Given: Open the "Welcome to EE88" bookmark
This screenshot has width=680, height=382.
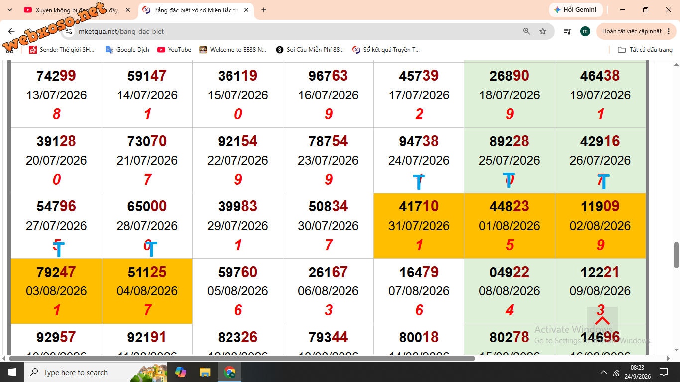Looking at the screenshot, I should [233, 50].
